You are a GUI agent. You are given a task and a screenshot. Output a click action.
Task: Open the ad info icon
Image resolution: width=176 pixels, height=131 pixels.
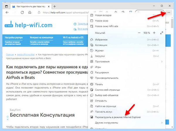coord(8,117)
